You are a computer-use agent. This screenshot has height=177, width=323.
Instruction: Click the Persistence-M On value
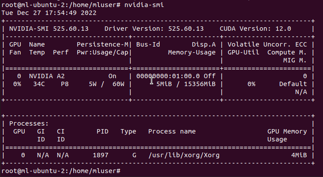click(112, 76)
